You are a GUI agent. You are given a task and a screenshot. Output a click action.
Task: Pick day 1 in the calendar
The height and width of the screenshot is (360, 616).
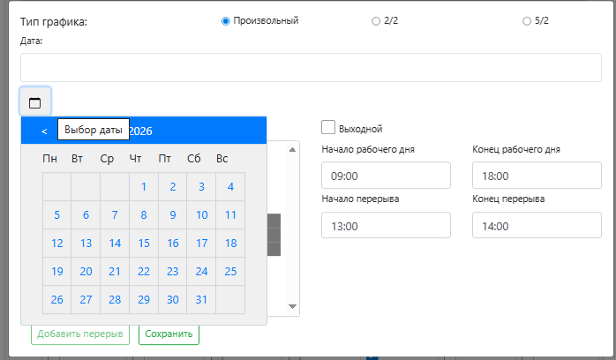[144, 186]
